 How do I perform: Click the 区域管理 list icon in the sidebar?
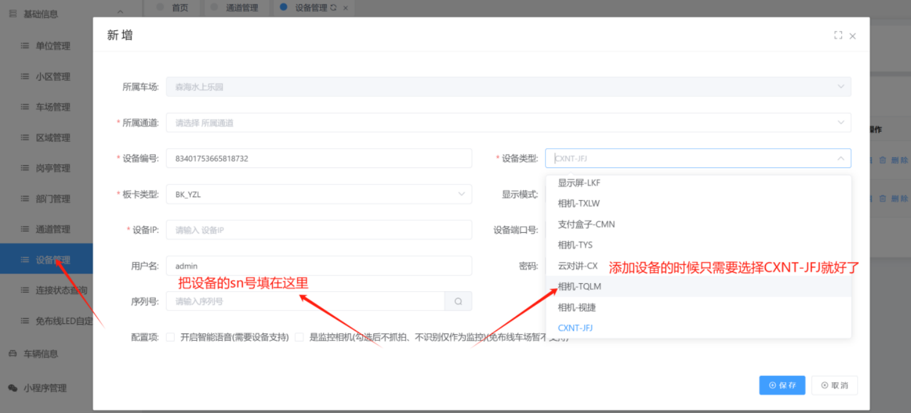point(25,138)
